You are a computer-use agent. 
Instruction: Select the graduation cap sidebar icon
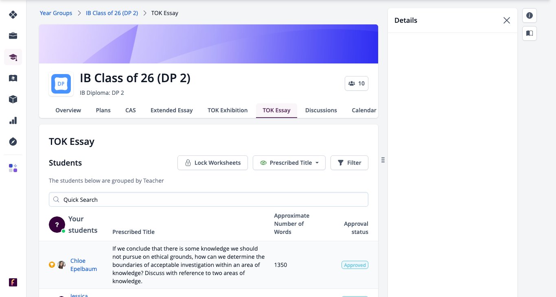tap(13, 57)
